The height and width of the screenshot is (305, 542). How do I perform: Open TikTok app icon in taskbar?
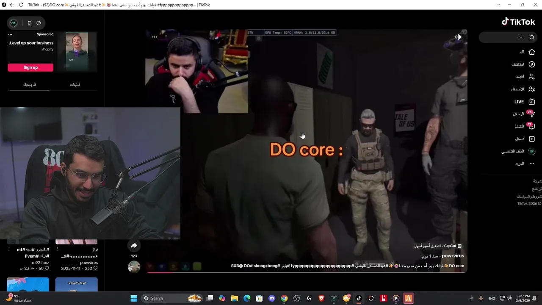click(359, 298)
